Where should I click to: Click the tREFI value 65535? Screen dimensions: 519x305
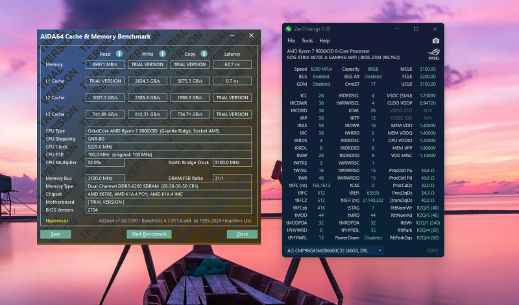coord(373,193)
